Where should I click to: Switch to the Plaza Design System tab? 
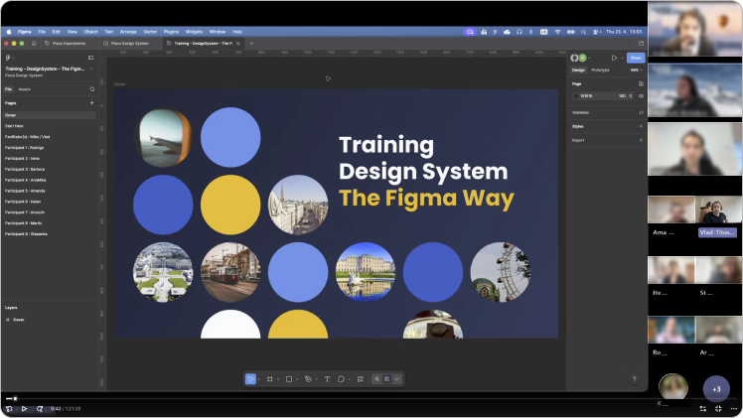click(130, 43)
